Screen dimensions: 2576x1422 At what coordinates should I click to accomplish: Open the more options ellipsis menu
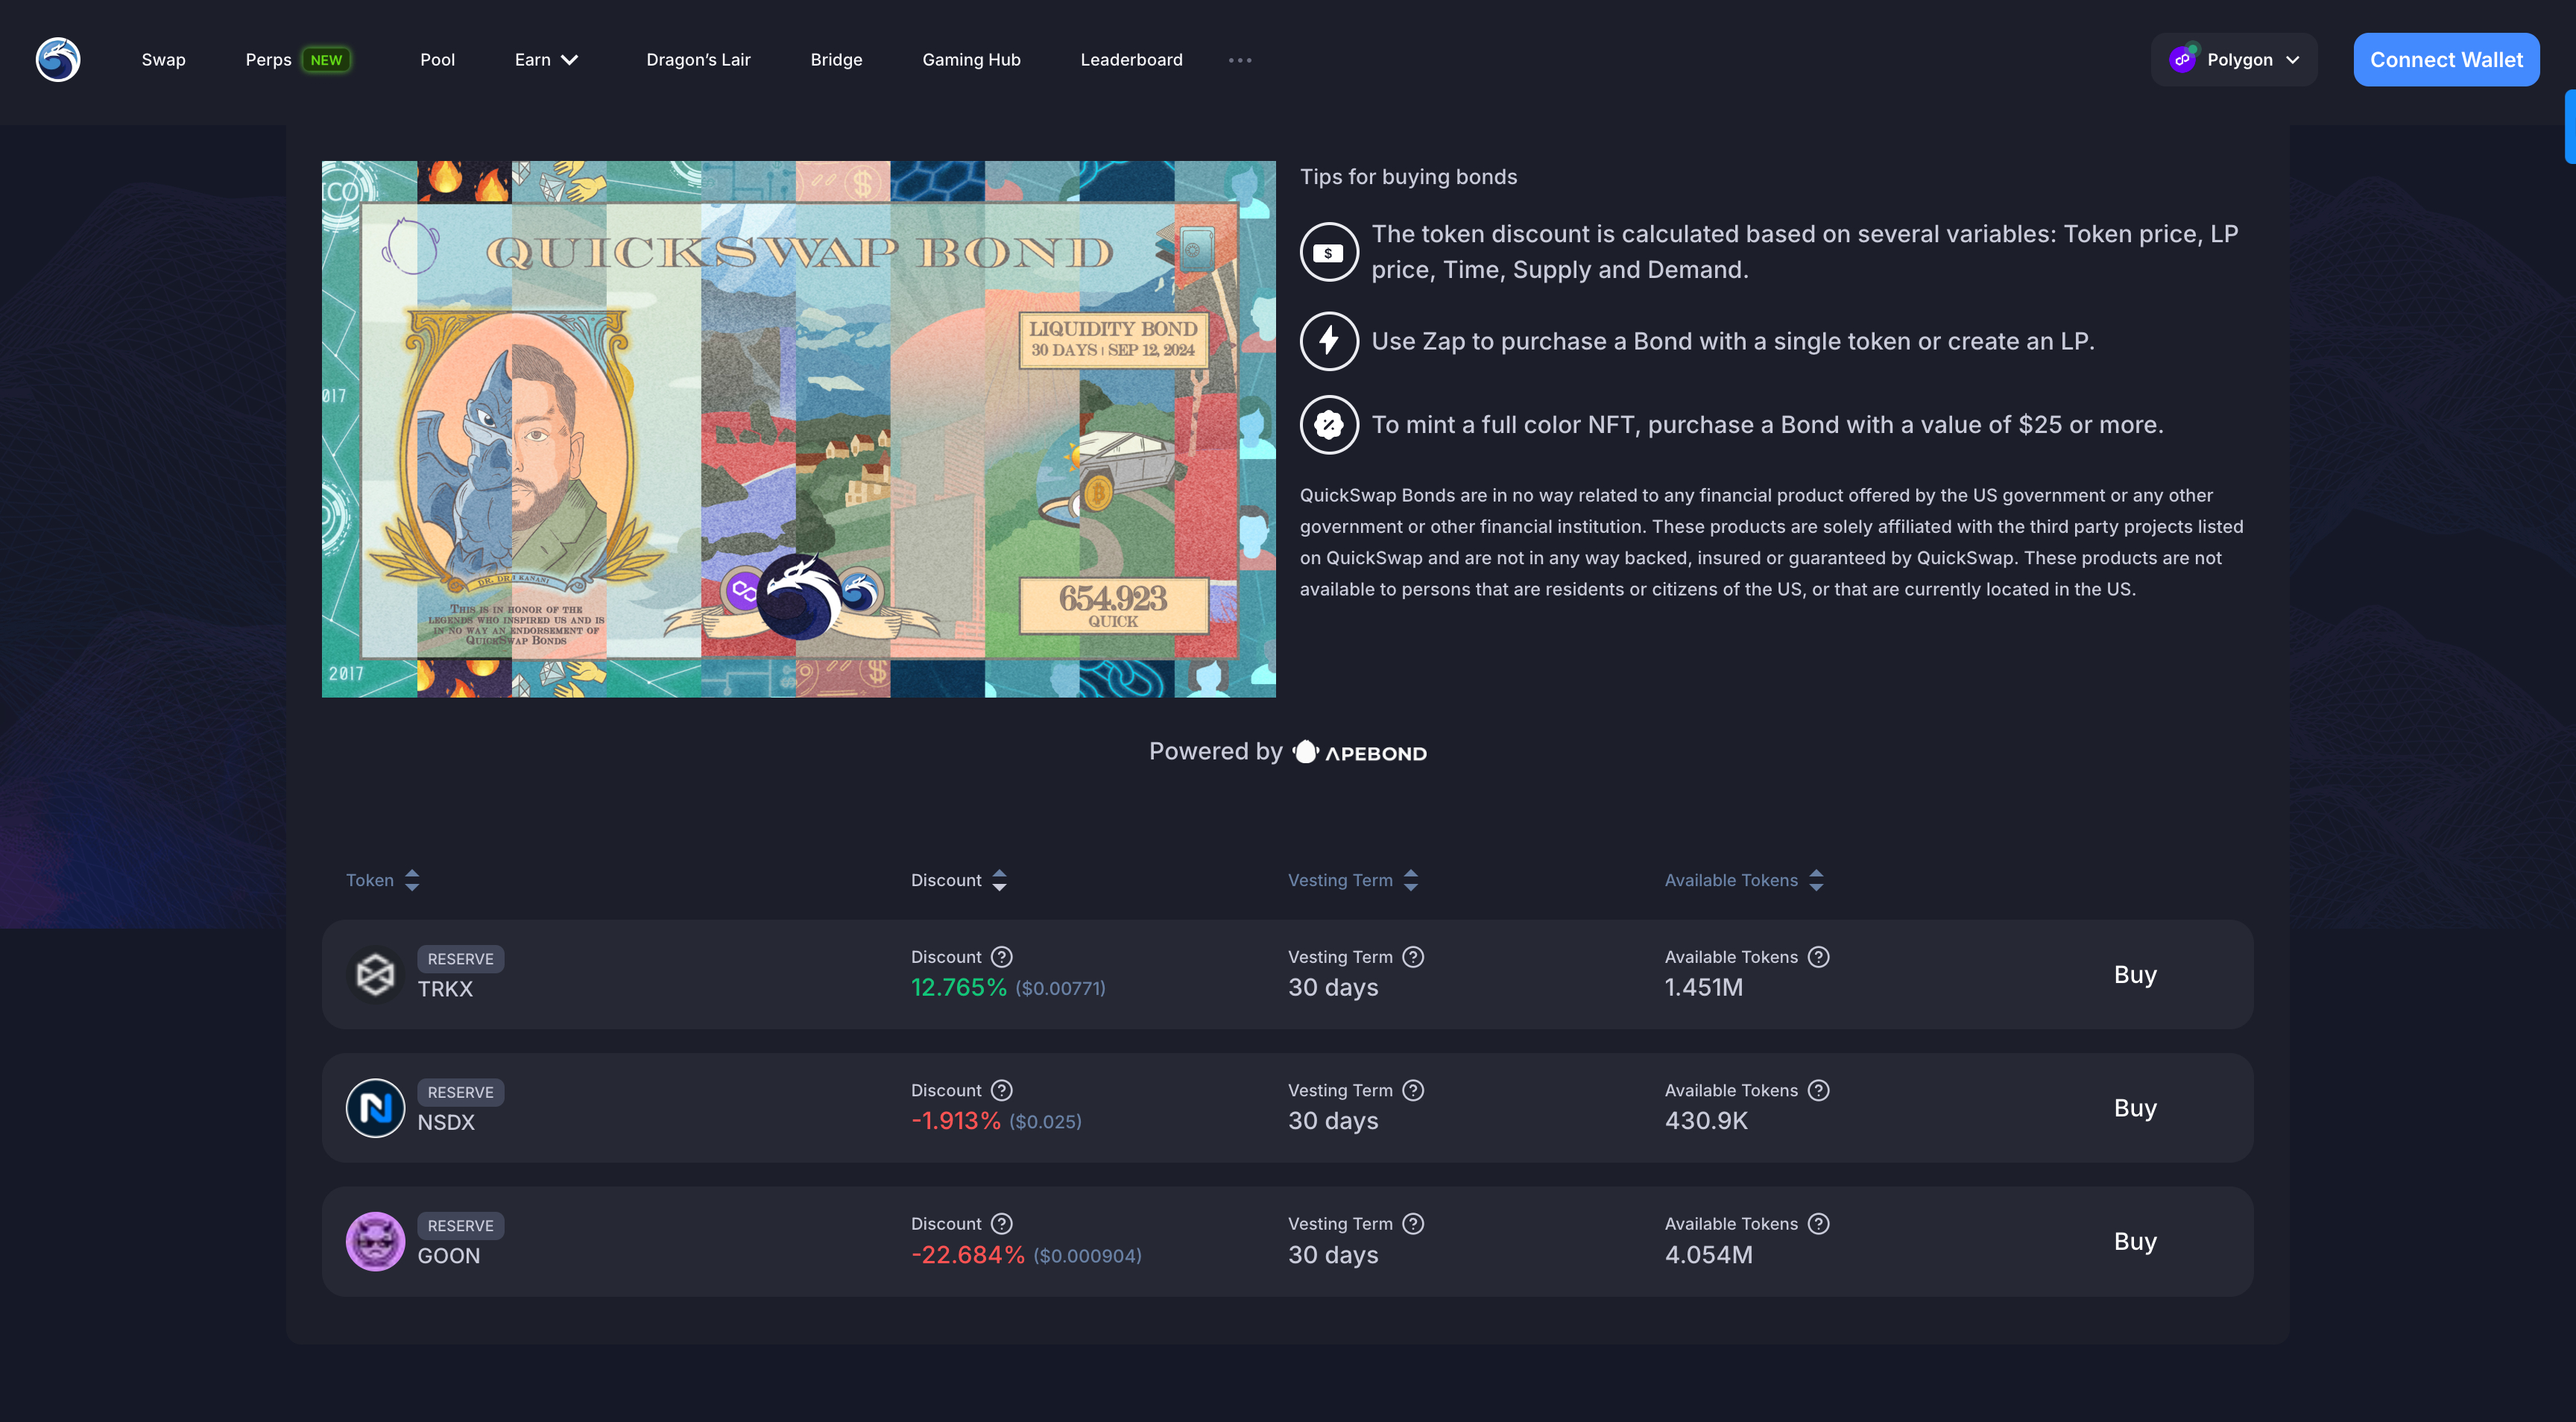[x=1240, y=60]
